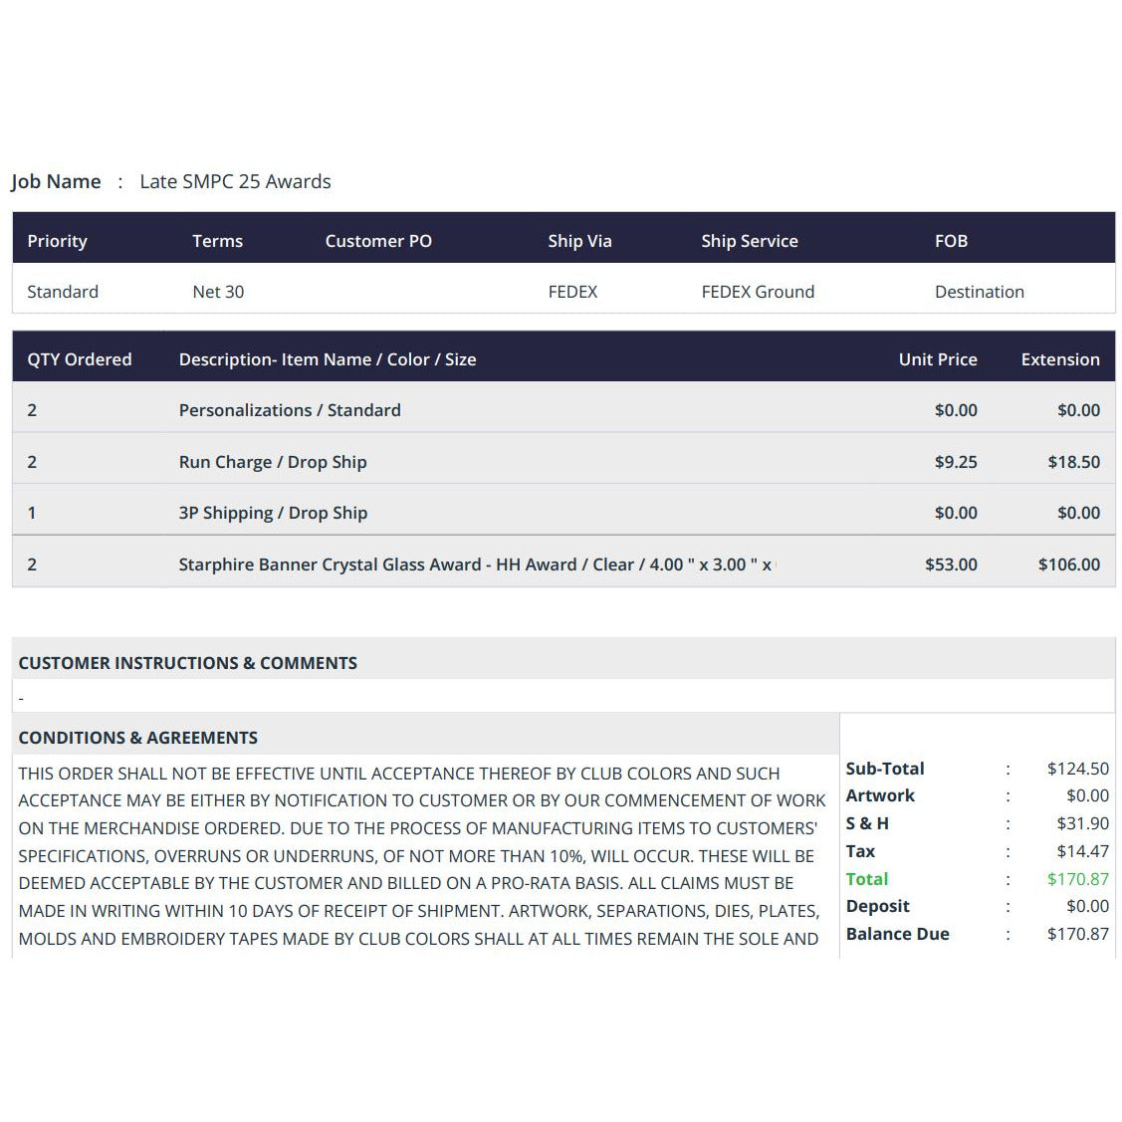Select the Late SMPC 25 Awards job name
The image size is (1122, 1122).
235,182
